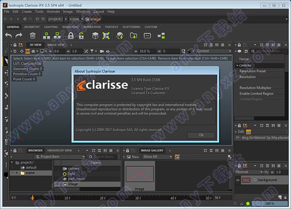The width and height of the screenshot is (291, 209).
Task: Toggle the eye icon beside the material row
Action: tap(238, 138)
